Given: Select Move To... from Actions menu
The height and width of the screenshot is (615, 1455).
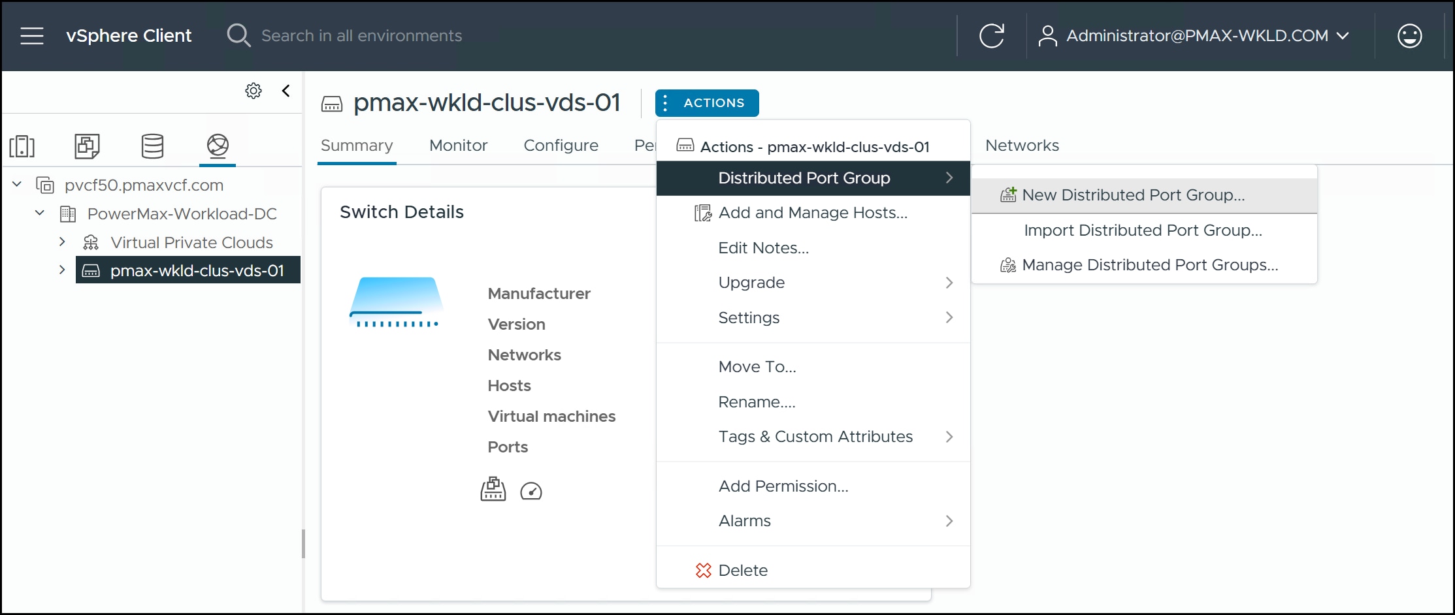Looking at the screenshot, I should coord(813,367).
